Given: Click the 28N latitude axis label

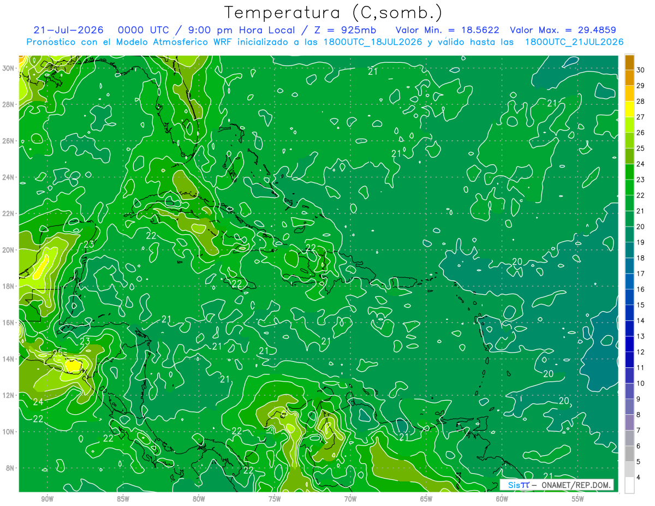Looking at the screenshot, I should click(9, 104).
